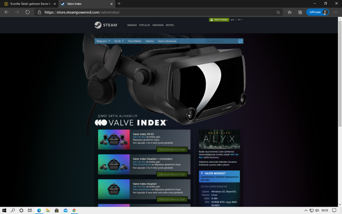The width and height of the screenshot is (342, 214).
Task: Click the Valve Index Headset + Controllers thumbnail
Action: [114, 165]
